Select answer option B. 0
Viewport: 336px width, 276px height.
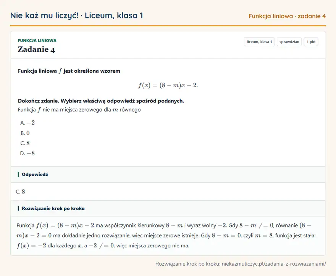[25, 133]
